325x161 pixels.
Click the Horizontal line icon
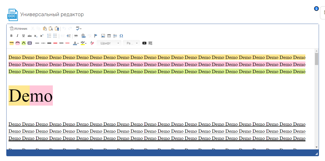115,36
